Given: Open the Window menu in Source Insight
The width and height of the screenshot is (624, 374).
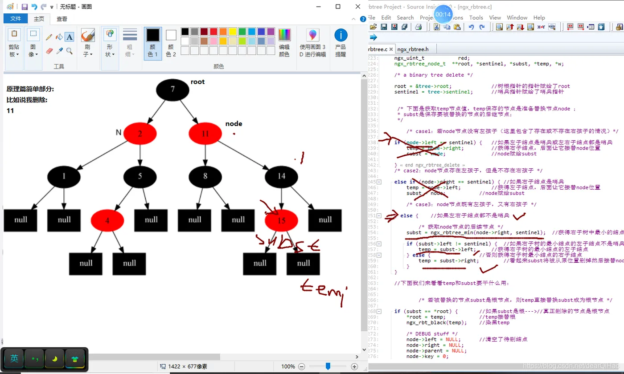Looking at the screenshot, I should tap(517, 17).
